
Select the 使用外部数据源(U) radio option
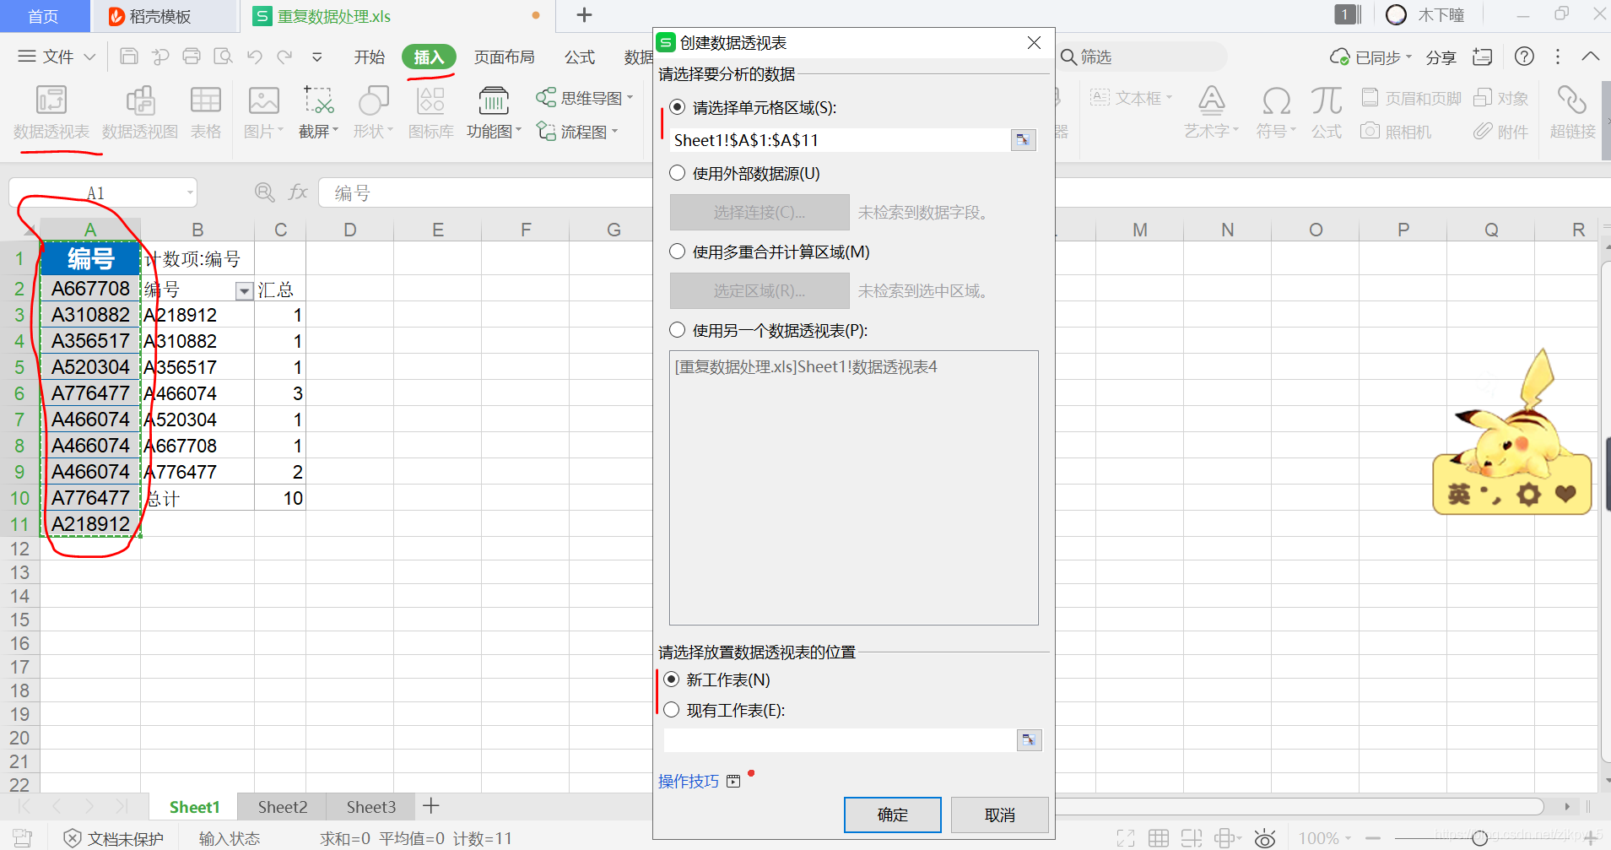[678, 173]
